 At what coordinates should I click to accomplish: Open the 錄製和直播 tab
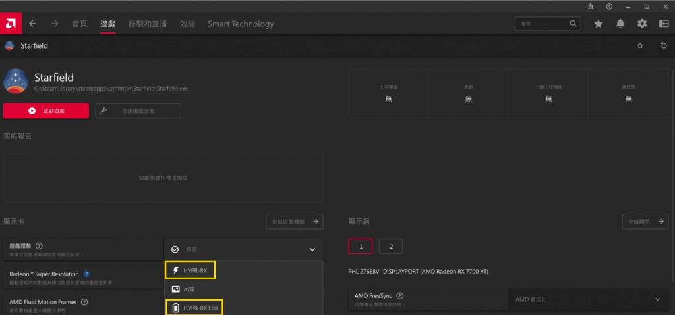148,24
